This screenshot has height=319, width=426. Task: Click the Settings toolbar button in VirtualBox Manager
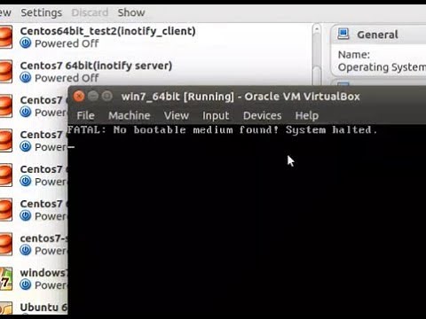(x=42, y=12)
